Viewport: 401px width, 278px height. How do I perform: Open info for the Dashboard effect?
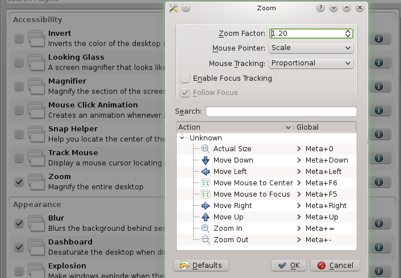(379, 247)
